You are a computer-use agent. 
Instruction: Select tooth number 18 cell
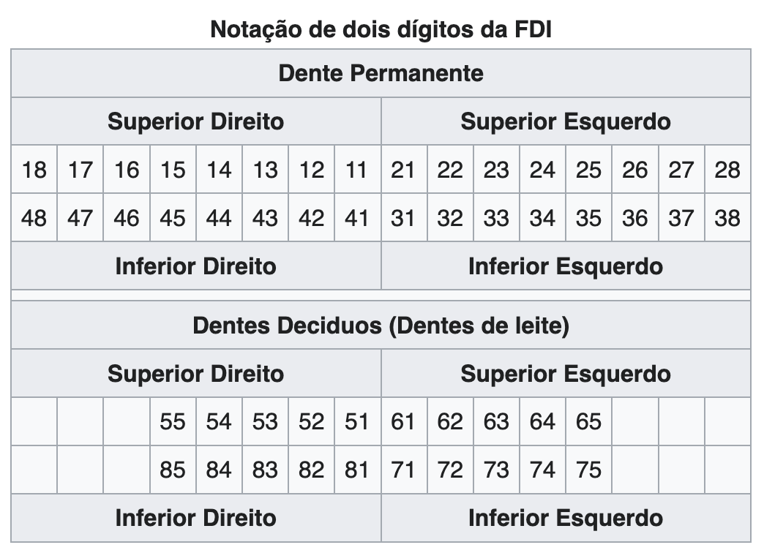pyautogui.click(x=34, y=170)
